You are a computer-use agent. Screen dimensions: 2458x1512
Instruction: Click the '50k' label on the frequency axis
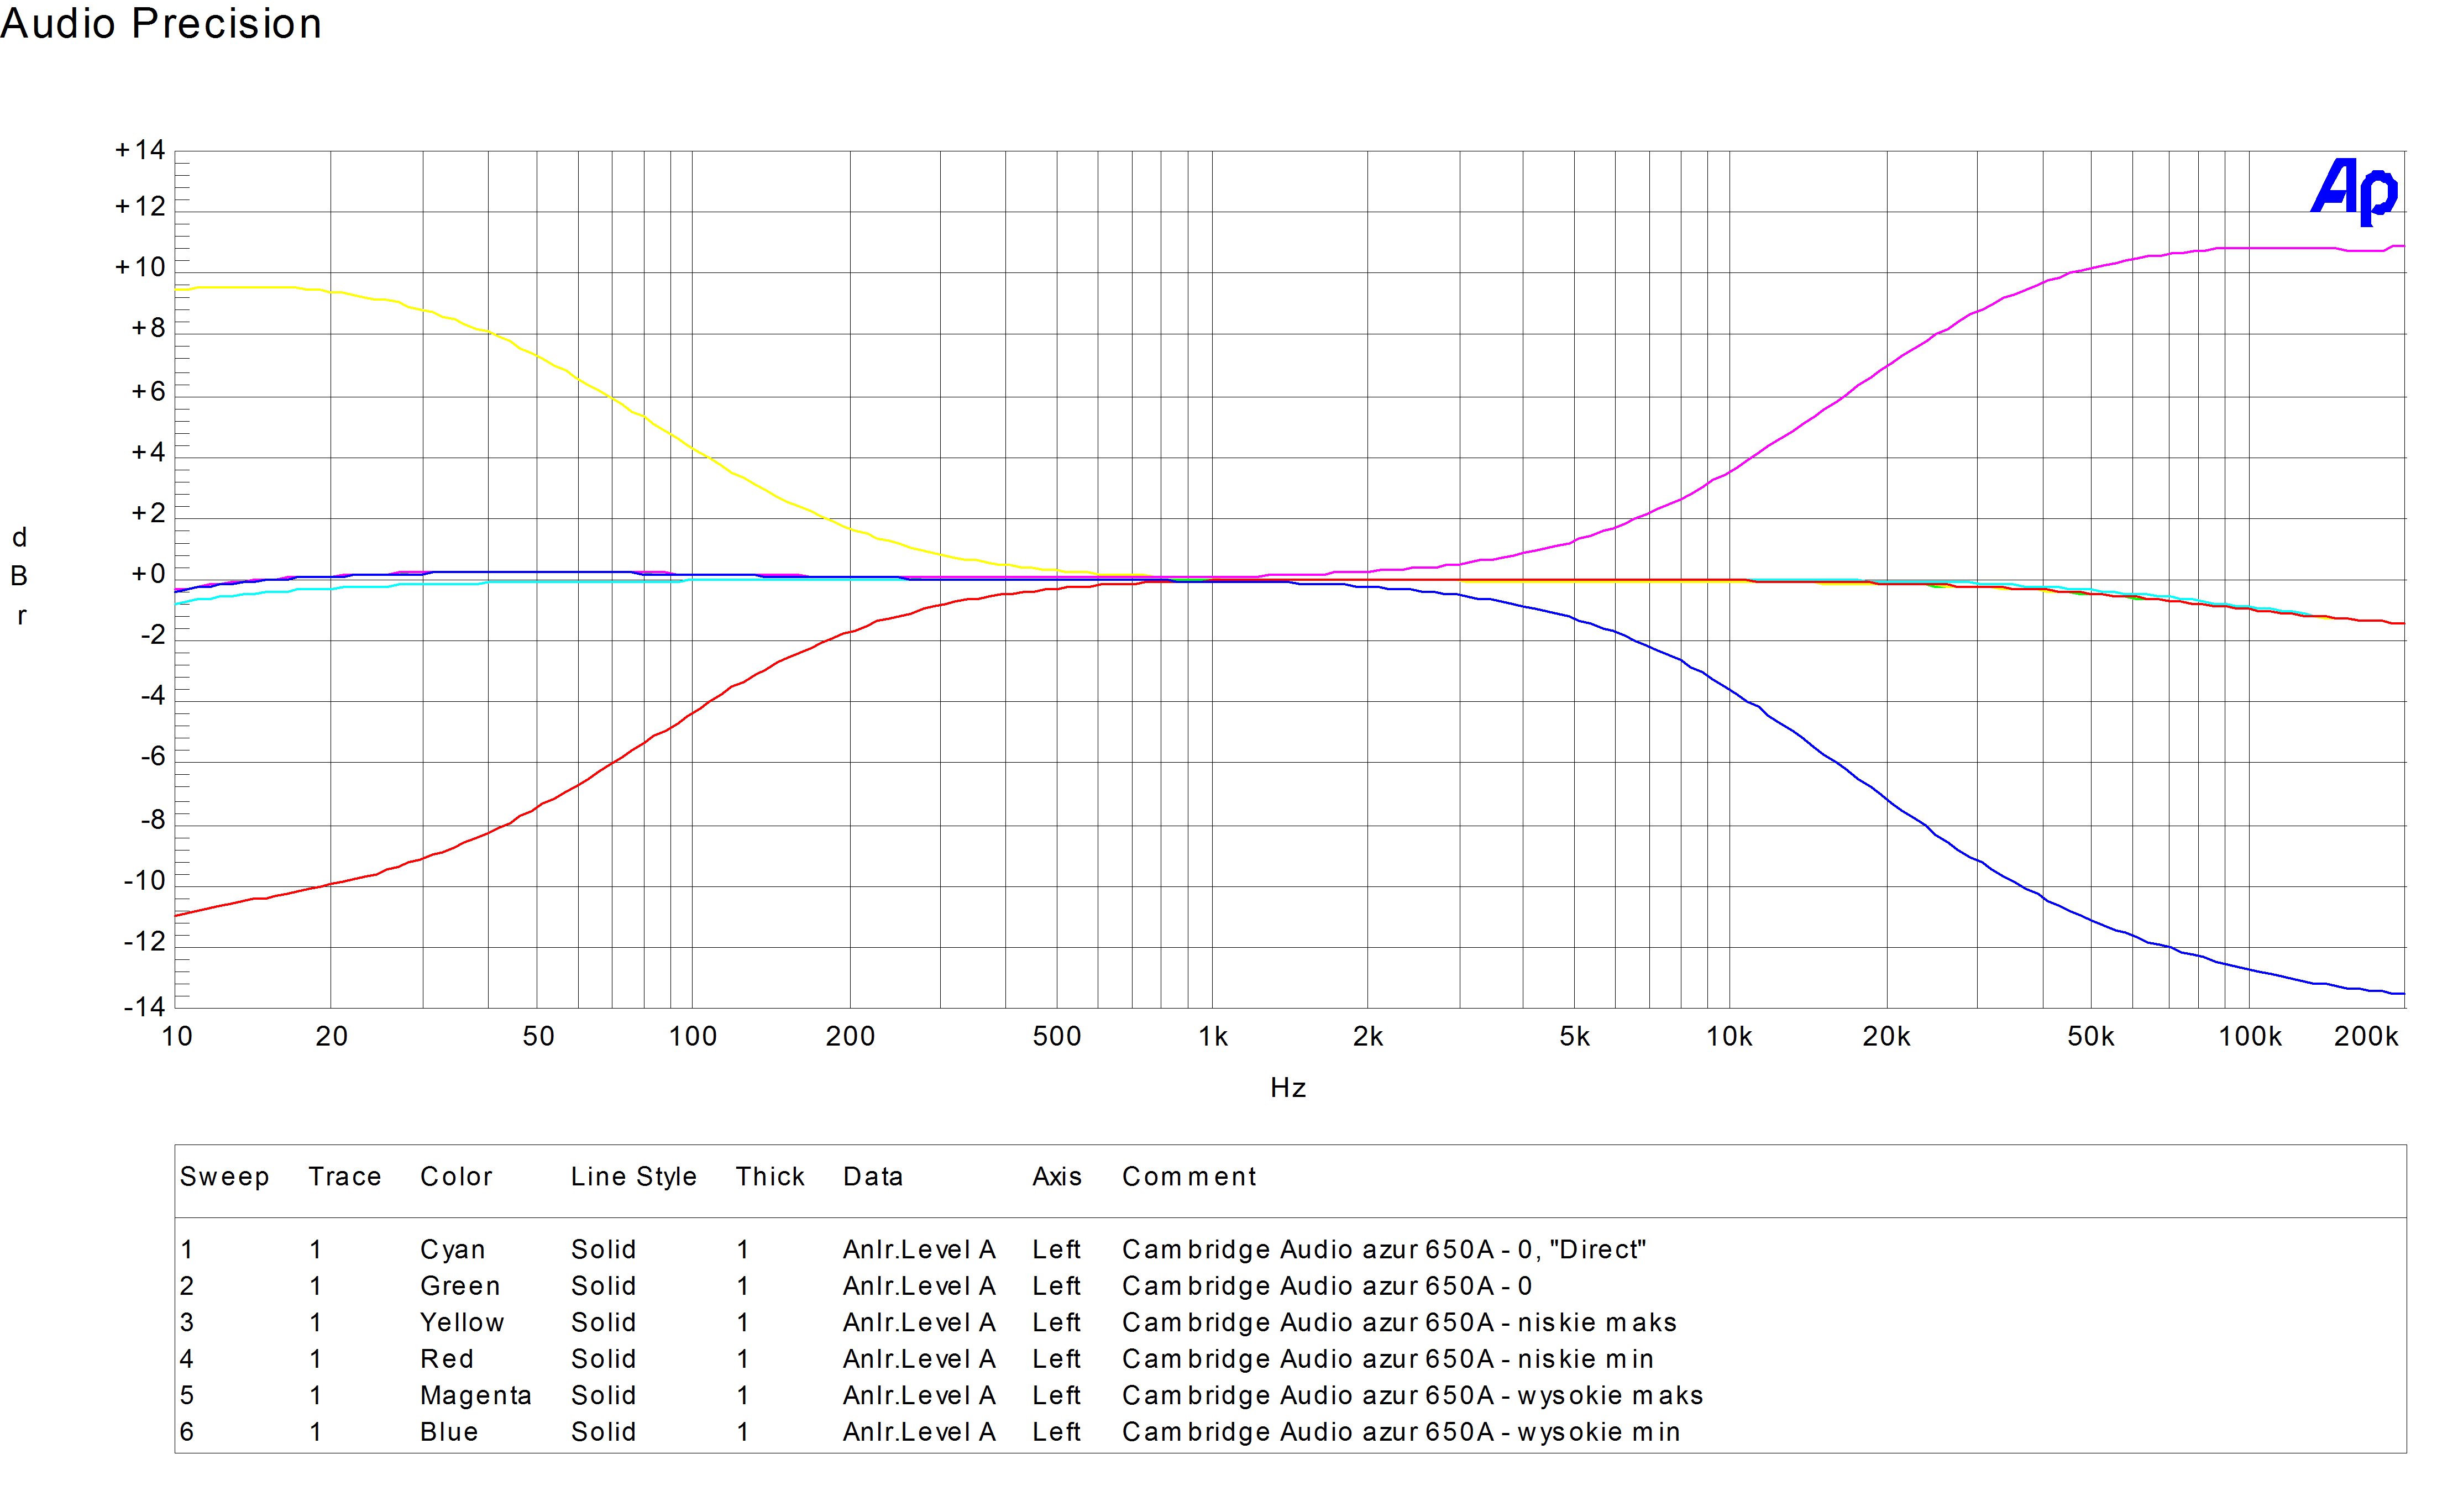click(2091, 1036)
